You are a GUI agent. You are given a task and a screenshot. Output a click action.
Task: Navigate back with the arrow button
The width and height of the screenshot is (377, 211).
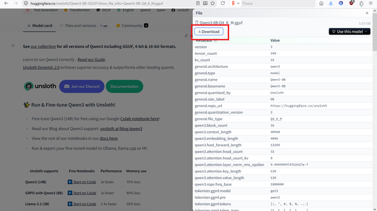point(6,3)
